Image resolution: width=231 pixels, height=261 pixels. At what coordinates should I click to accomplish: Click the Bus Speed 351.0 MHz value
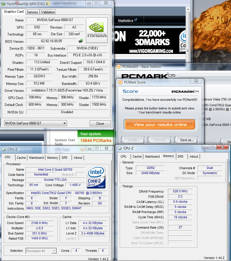tap(39, 233)
